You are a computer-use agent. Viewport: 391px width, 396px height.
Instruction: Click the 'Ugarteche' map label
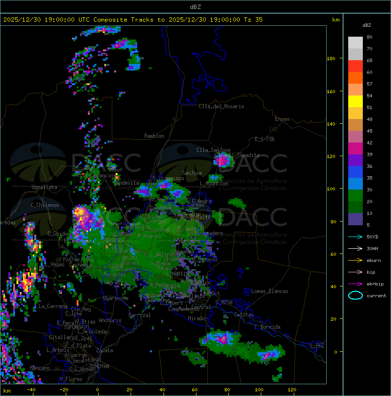(x=116, y=298)
